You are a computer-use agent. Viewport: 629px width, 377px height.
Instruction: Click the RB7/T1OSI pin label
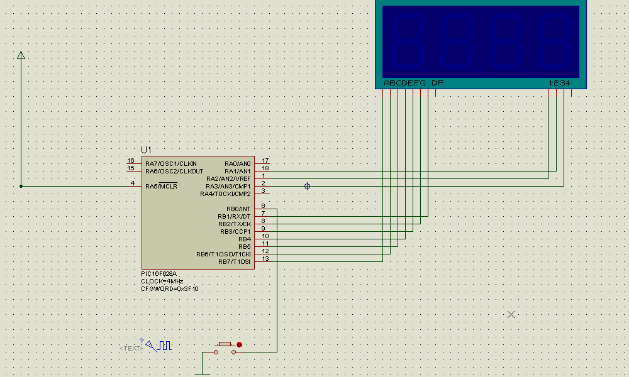[234, 262]
